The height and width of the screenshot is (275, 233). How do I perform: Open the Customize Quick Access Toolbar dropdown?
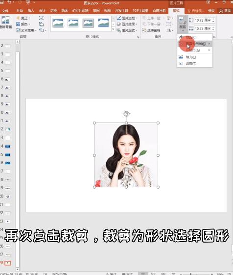click(34, 2)
